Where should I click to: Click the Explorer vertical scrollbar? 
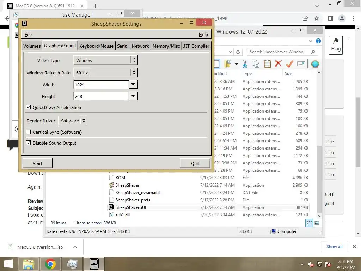coord(319,179)
